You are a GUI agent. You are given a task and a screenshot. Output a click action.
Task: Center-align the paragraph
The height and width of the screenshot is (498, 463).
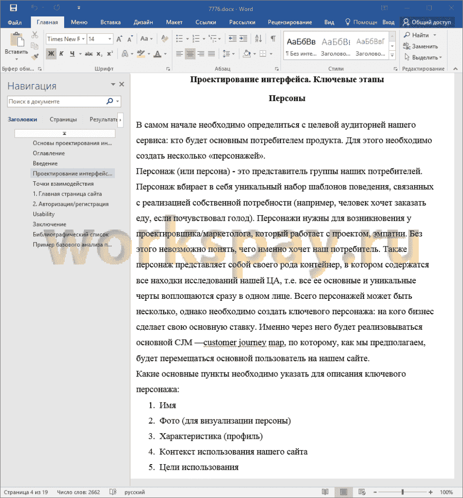pyautogui.click(x=190, y=54)
